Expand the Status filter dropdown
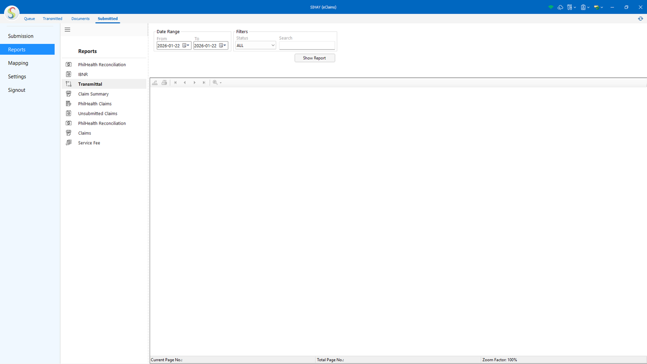Screen dimensions: 647x364 coord(273,46)
